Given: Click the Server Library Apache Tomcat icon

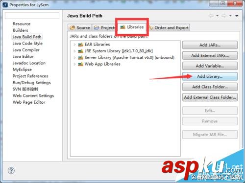Looking at the screenshot, I should click(80, 58).
